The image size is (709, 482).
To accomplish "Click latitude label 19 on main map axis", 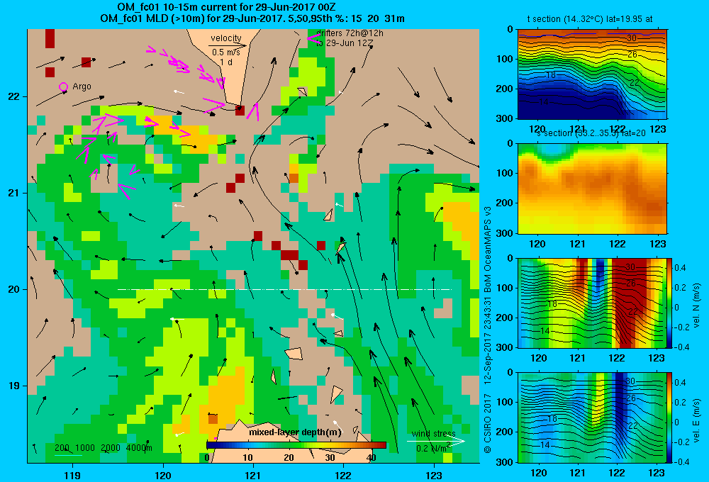I will [13, 386].
